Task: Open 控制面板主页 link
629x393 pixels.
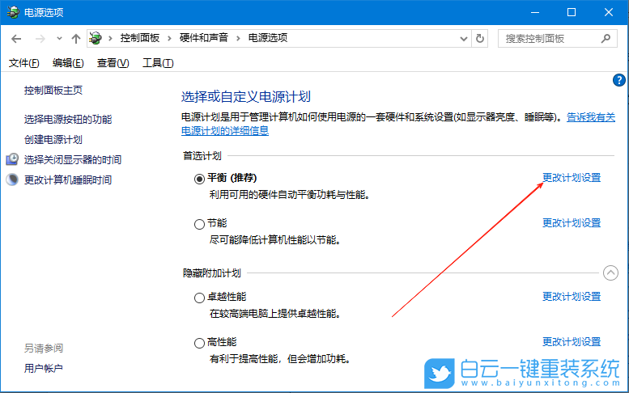Action: 53,90
